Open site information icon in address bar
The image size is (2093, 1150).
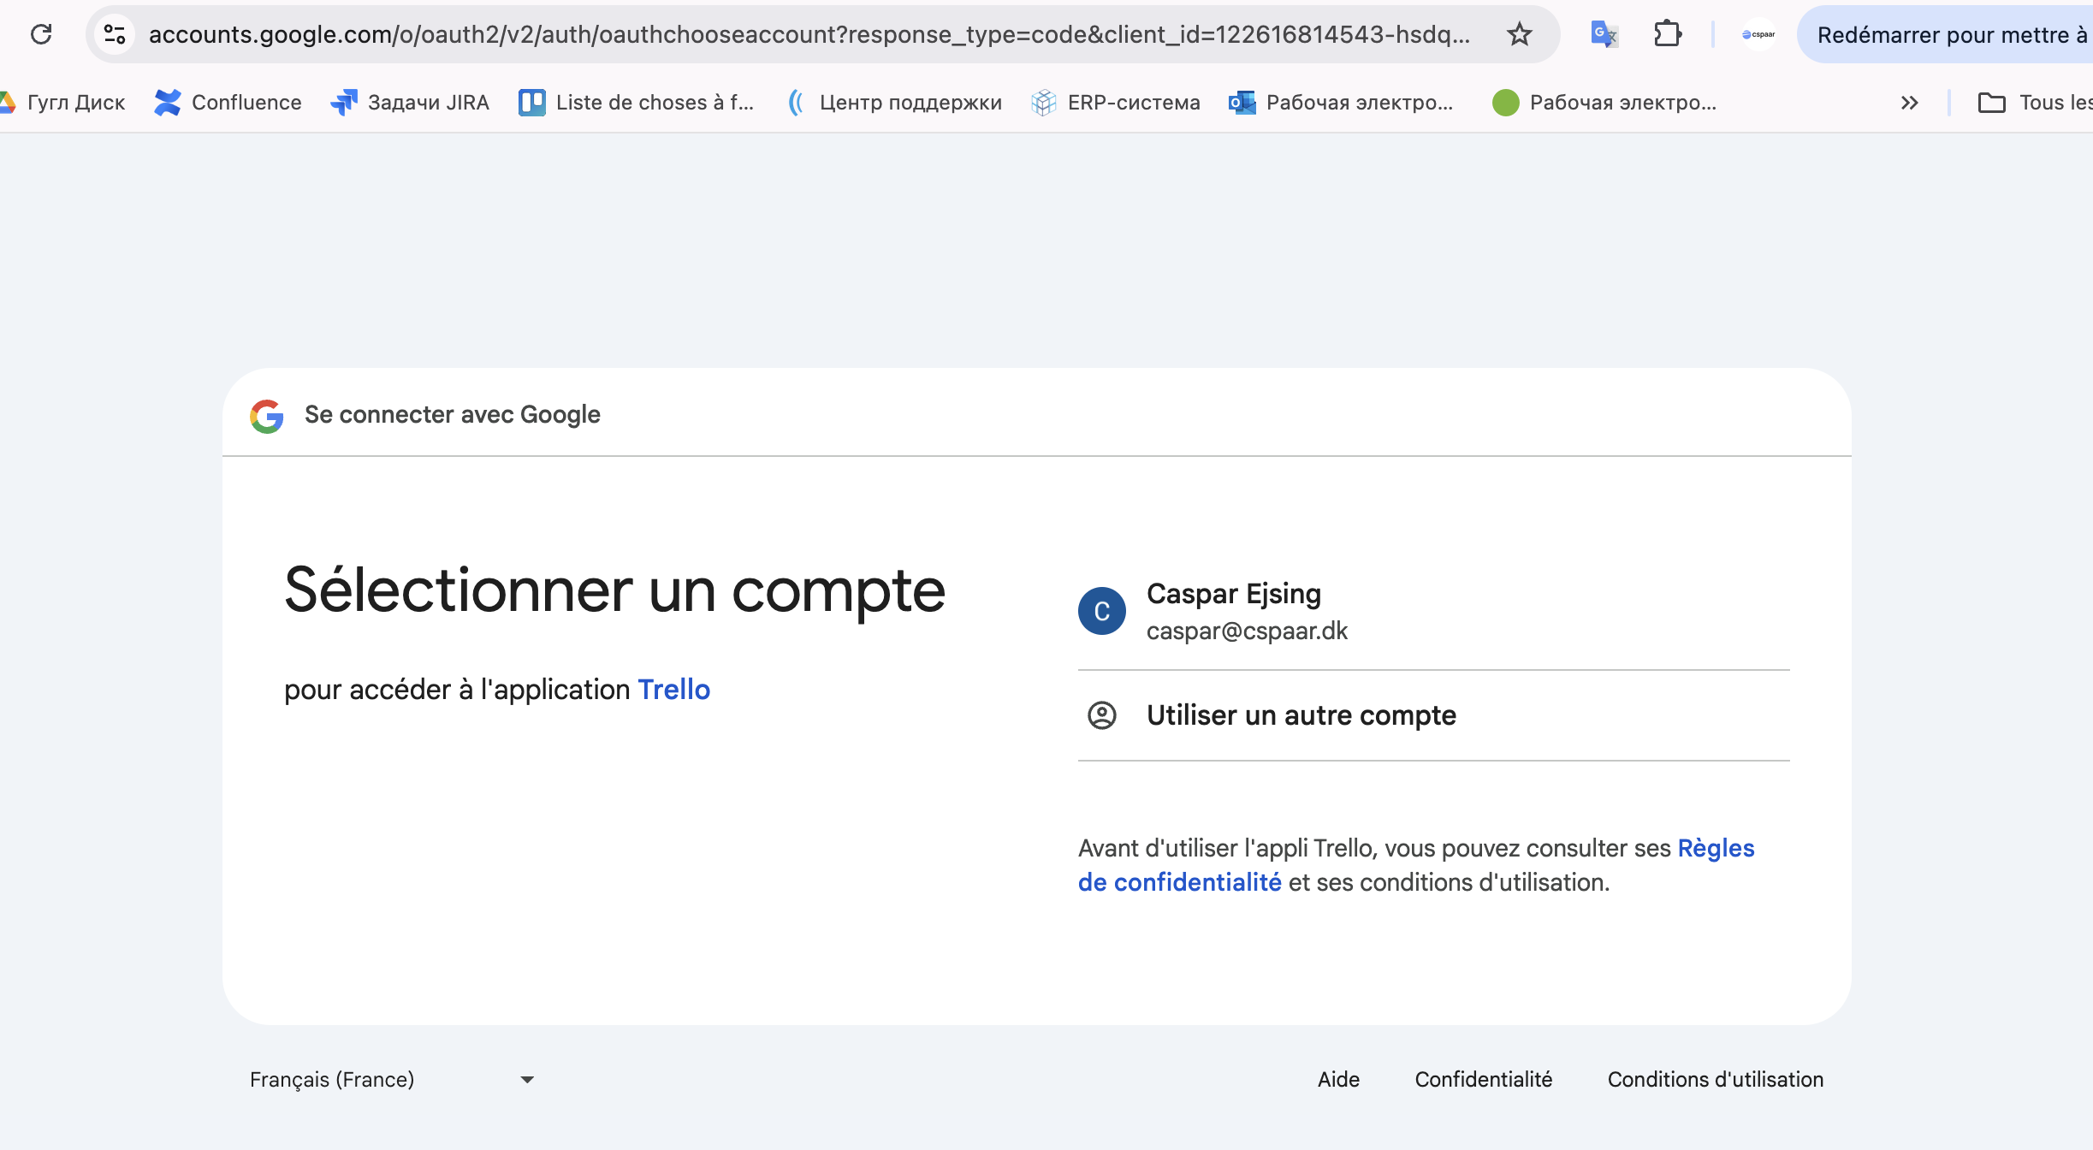115,34
